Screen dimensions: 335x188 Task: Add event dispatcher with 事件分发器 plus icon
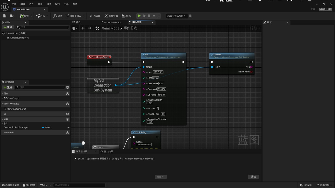click(68, 133)
